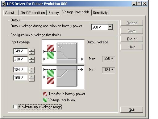This screenshot has height=119, width=158.
Task: Click the red Transfer to battery power legend swatch
Action: [x=45, y=94]
